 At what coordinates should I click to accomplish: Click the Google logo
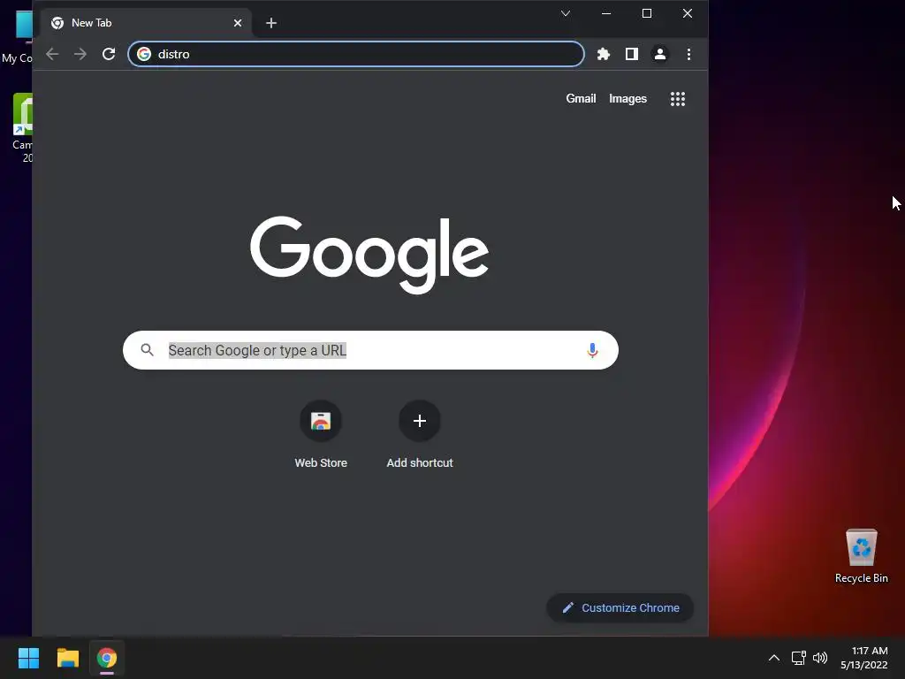pos(369,255)
